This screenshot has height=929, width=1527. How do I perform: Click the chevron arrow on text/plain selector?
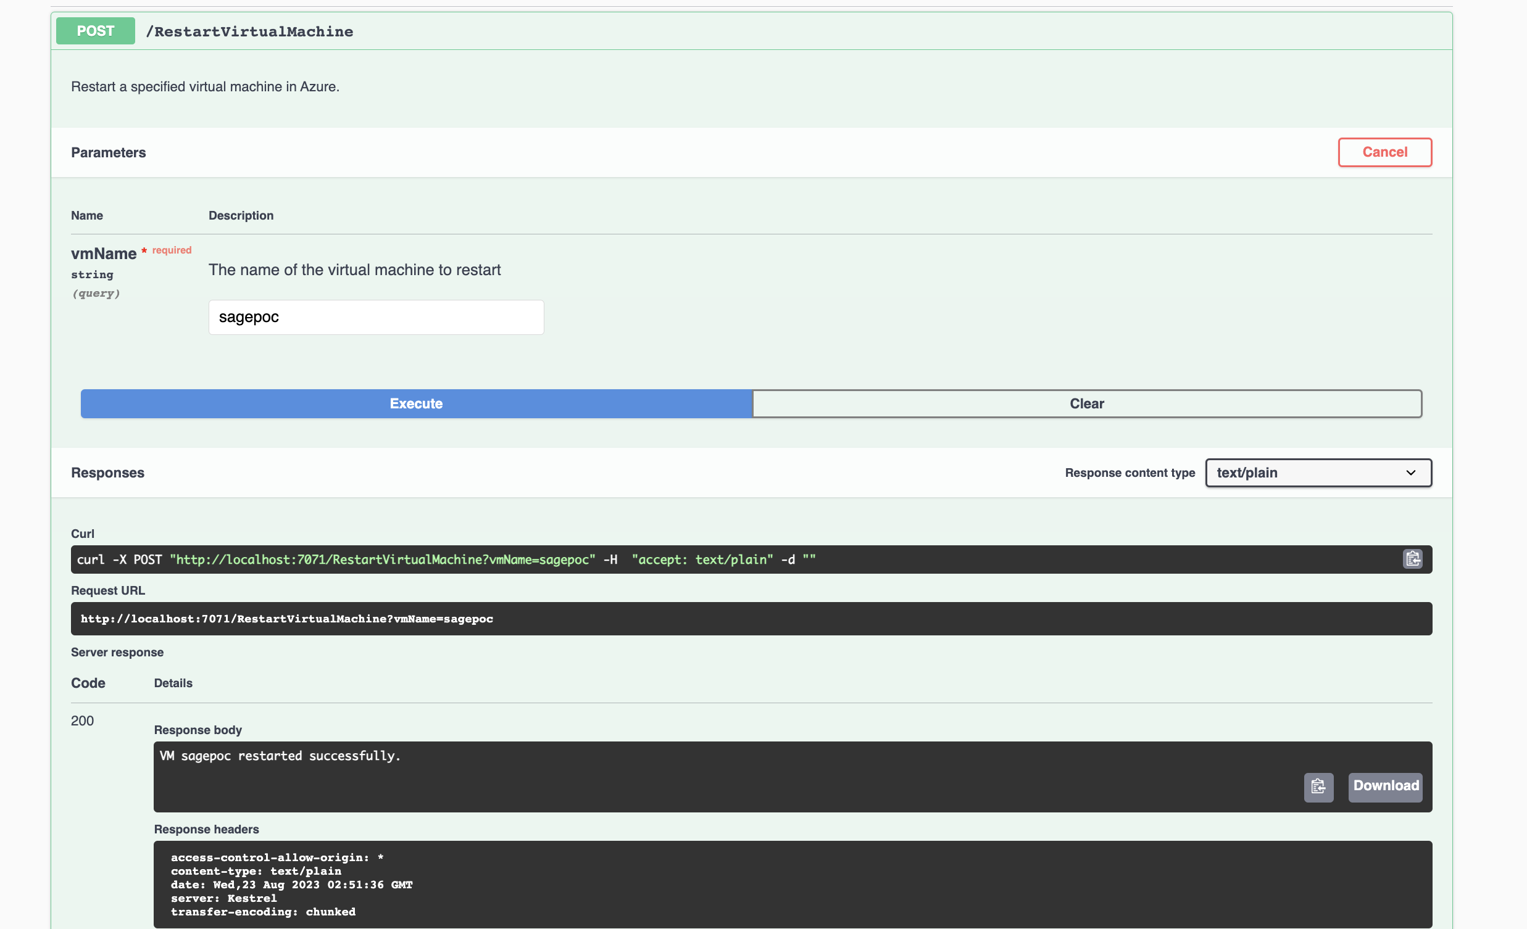tap(1411, 473)
